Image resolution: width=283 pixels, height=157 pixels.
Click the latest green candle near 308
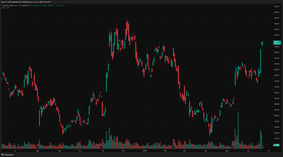(x=262, y=43)
